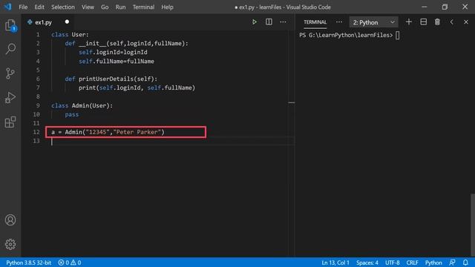
Task: Click line number 12 in gutter
Action: 36,132
